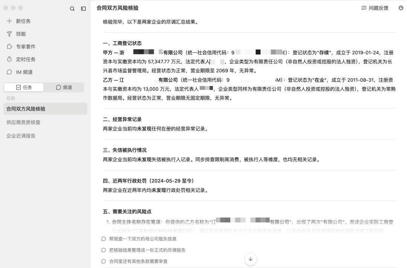
Task: Choose suggestion 把核验结果整理成一份正式的尽调报告
Action: [x=147, y=250]
